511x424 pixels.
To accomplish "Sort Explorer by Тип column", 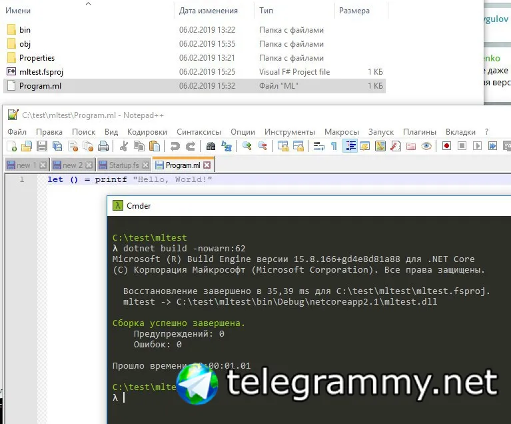I will point(266,11).
